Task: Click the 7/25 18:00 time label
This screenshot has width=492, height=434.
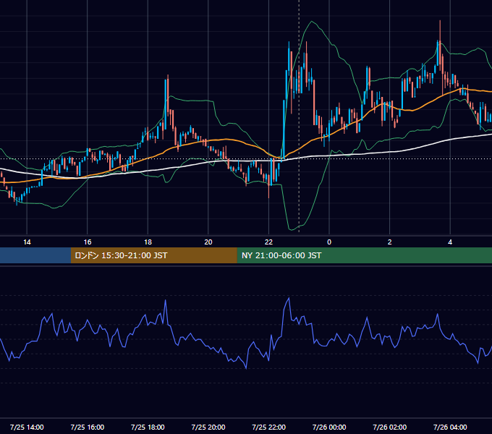Action: [148, 427]
